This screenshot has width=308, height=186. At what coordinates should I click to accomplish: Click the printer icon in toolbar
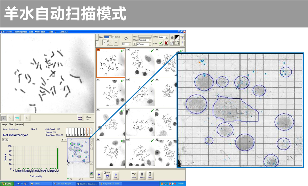172,38
